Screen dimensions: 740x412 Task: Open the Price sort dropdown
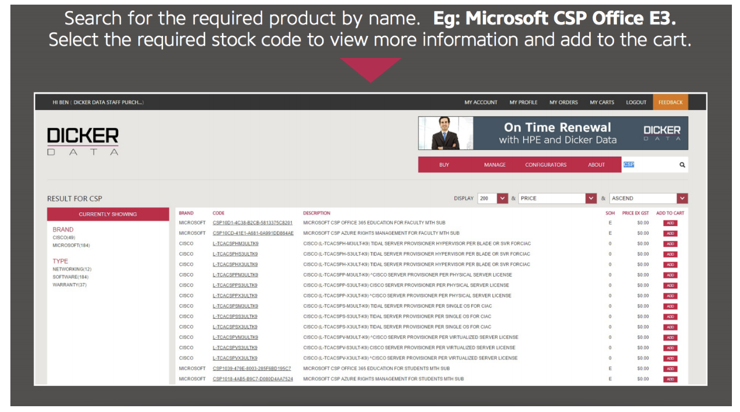click(590, 198)
